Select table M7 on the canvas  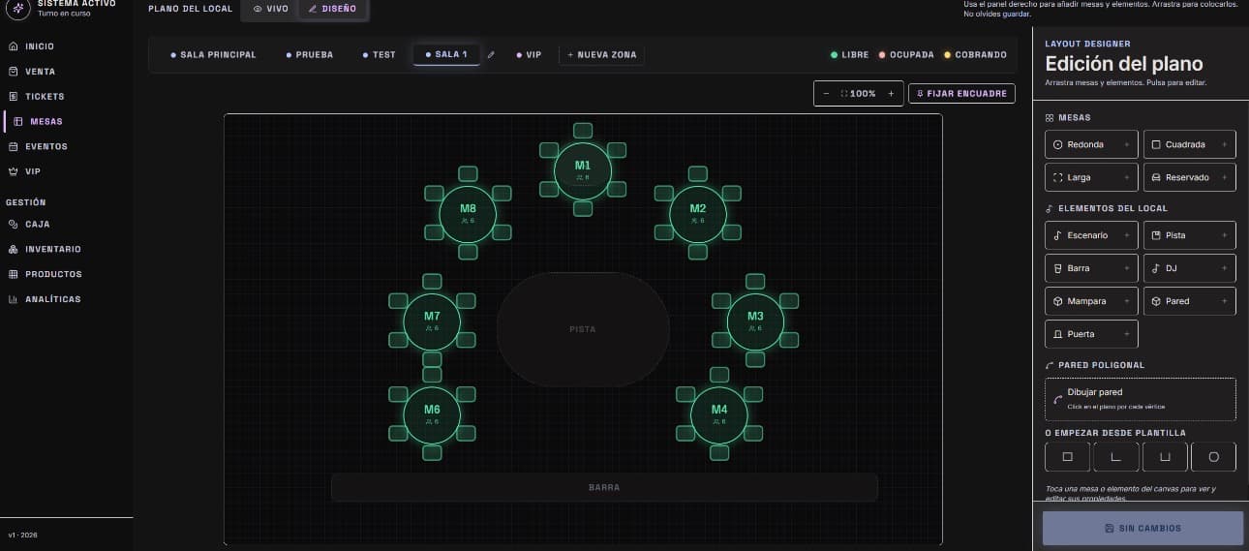tap(432, 321)
